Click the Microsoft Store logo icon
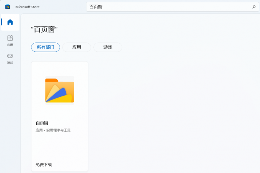The width and height of the screenshot is (260, 173). point(8,7)
